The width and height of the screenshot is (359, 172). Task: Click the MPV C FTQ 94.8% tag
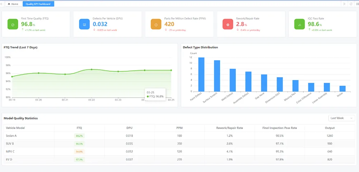pos(79,152)
